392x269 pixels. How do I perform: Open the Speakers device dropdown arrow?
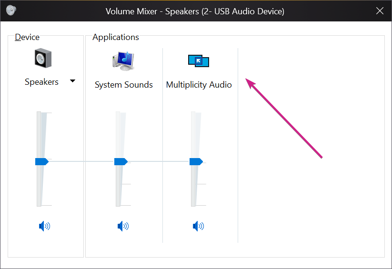click(x=72, y=81)
